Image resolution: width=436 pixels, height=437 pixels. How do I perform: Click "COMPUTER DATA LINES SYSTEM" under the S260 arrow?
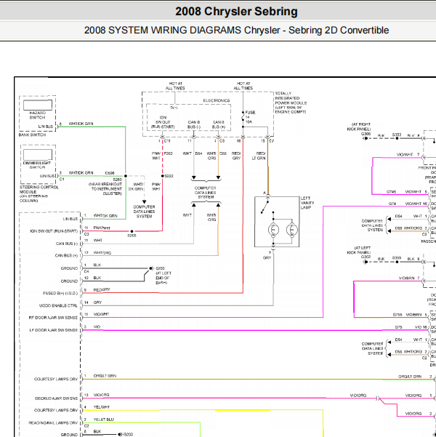144,212
